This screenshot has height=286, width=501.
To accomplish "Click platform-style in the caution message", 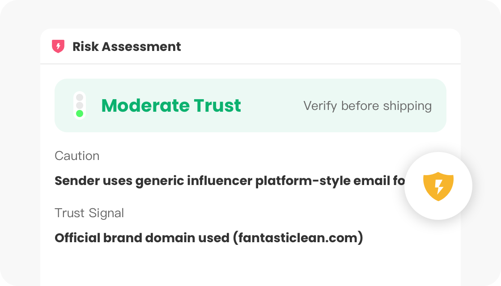I will (302, 181).
